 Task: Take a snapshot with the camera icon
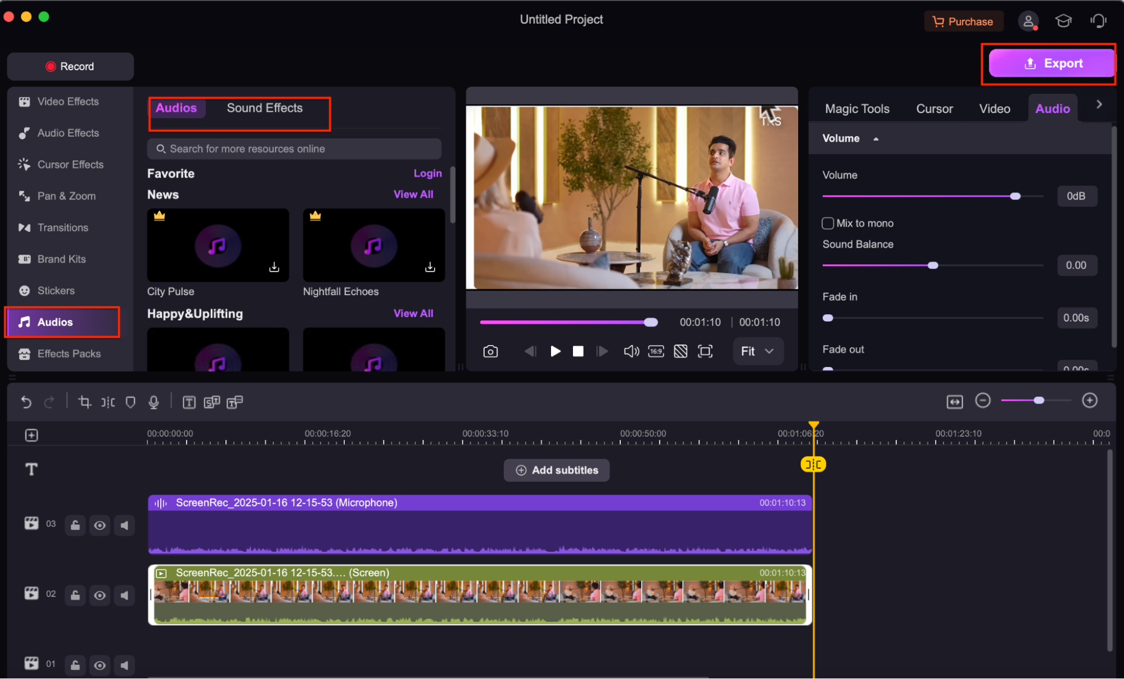pos(490,351)
